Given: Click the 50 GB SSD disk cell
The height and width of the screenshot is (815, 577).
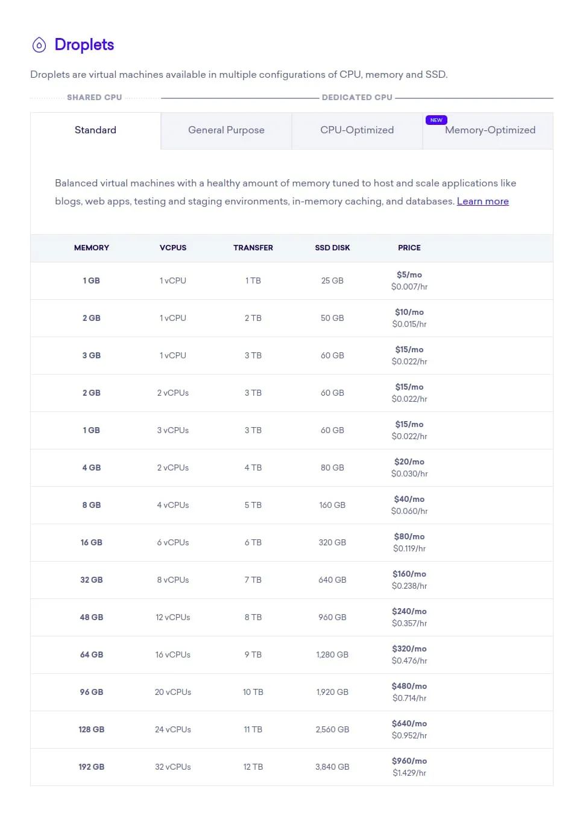Looking at the screenshot, I should click(332, 319).
